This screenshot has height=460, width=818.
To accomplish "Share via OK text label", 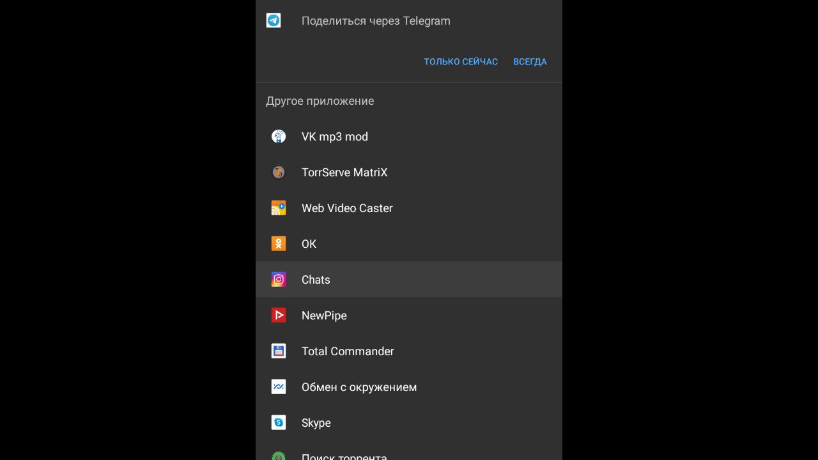I will [x=309, y=243].
